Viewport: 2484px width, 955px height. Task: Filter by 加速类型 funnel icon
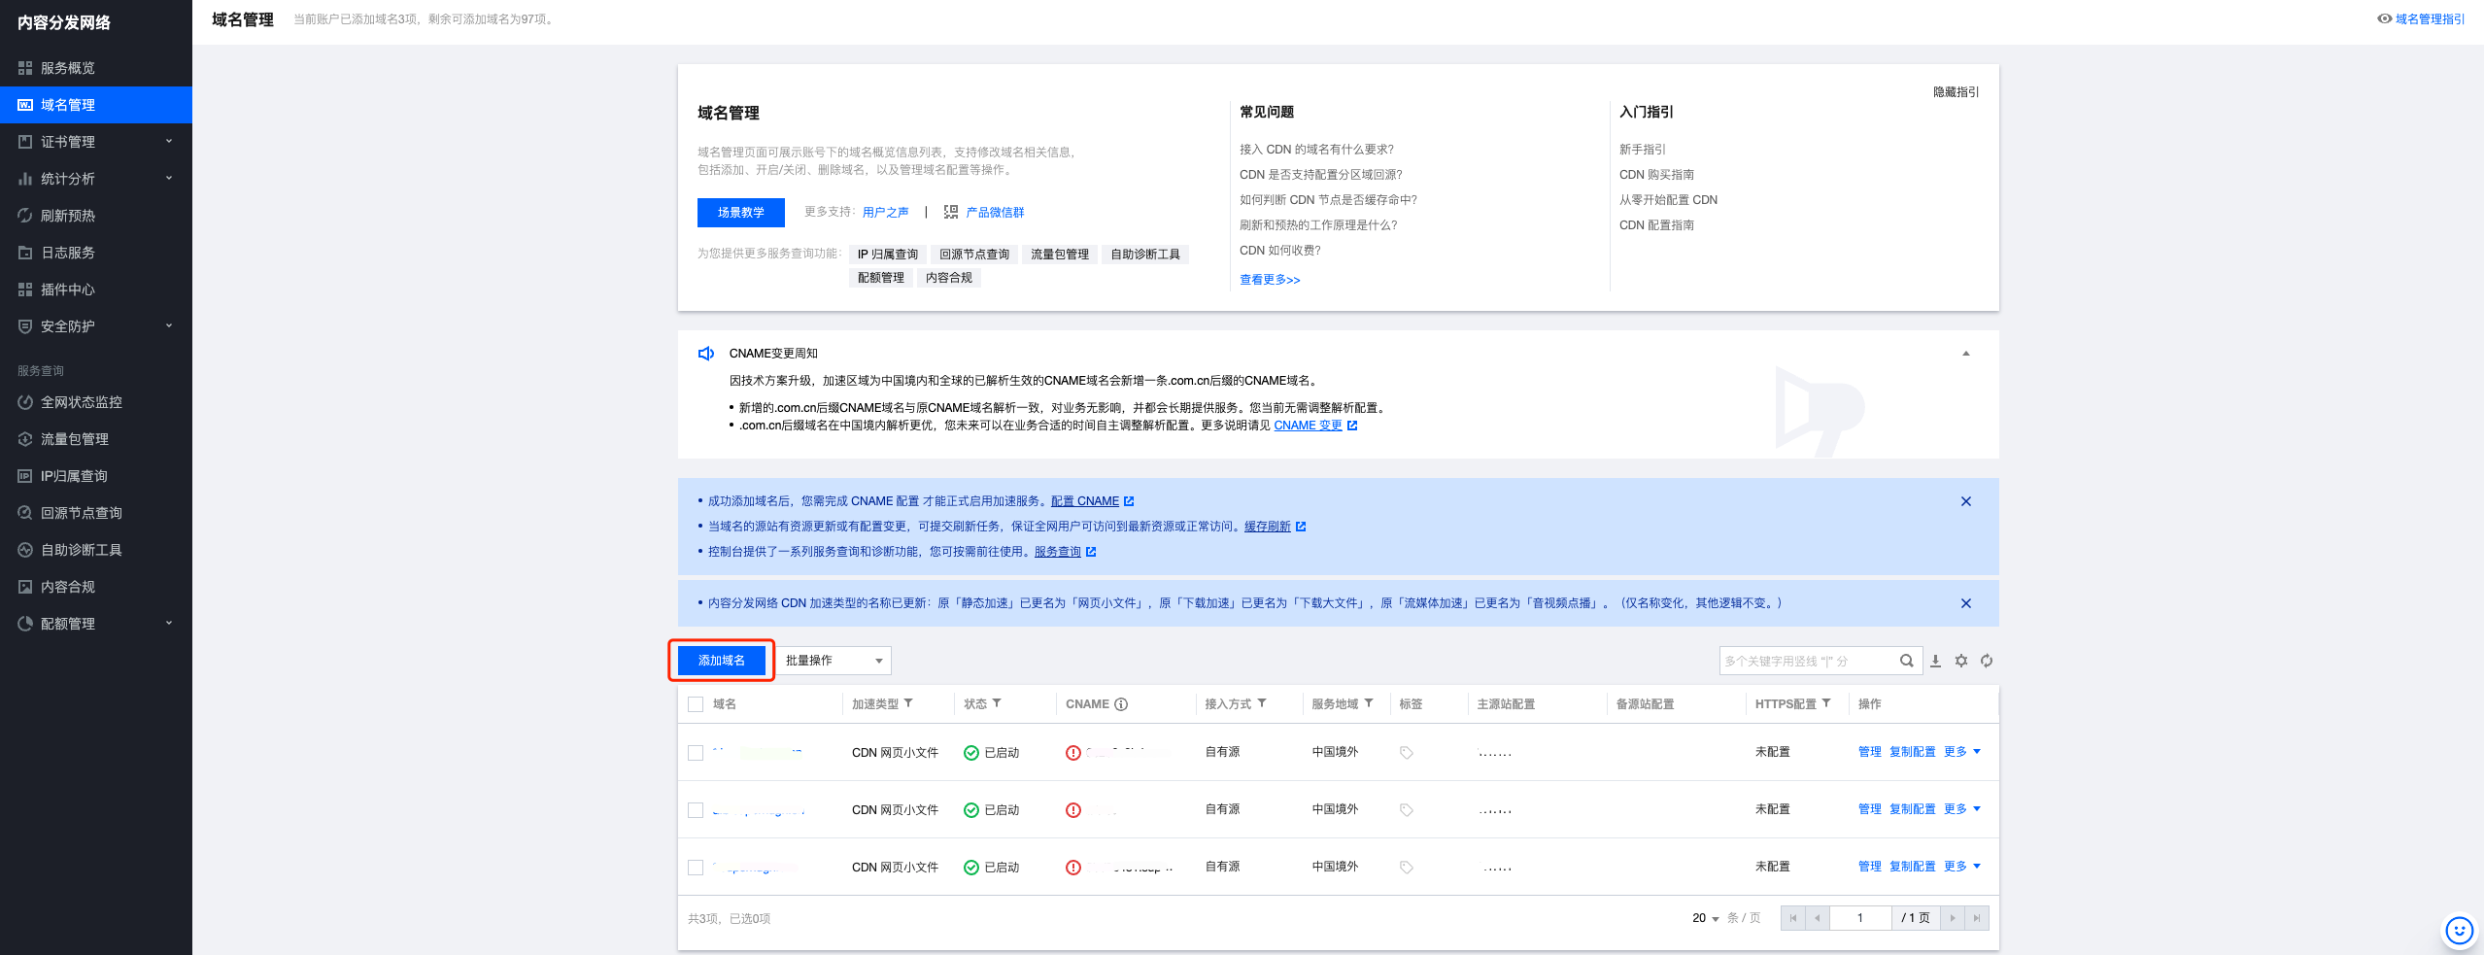(x=908, y=703)
